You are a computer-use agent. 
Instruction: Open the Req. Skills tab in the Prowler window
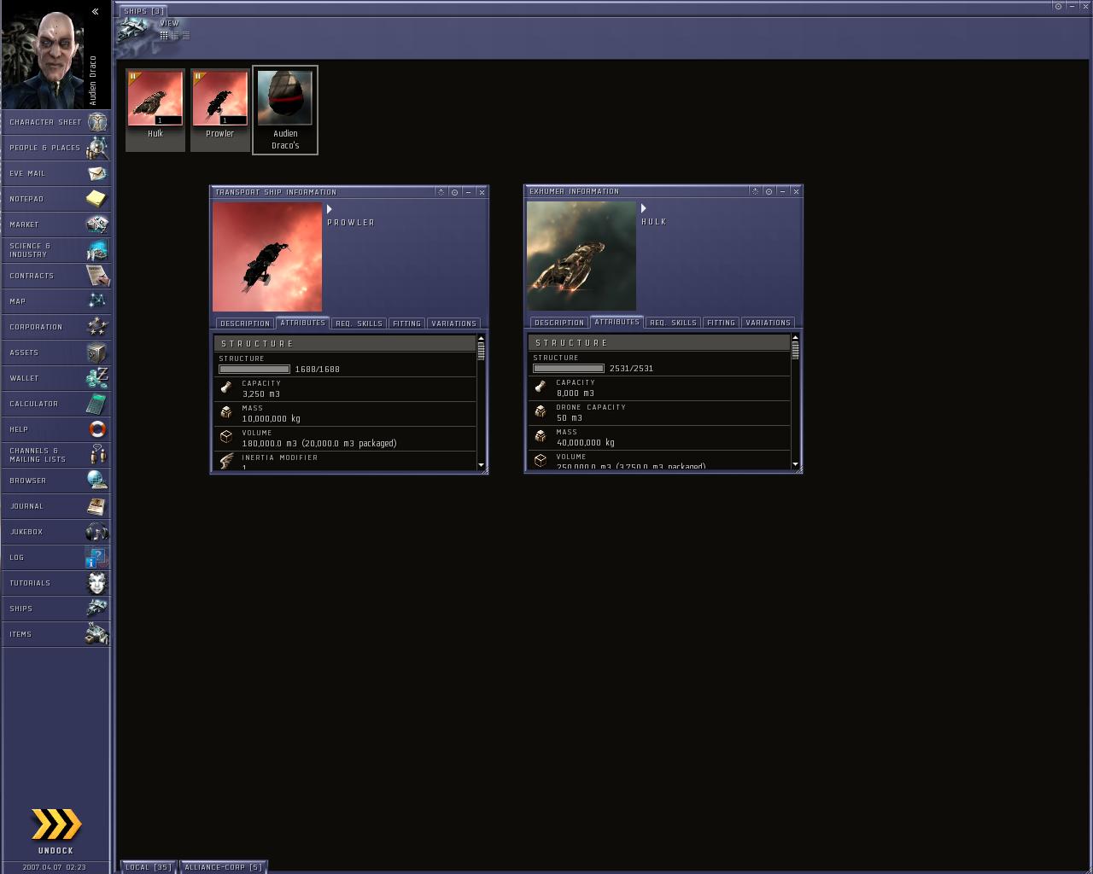359,323
